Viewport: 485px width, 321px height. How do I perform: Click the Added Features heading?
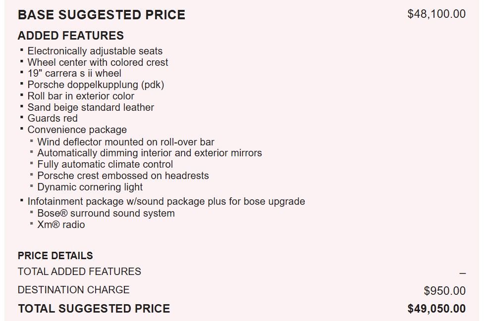pyautogui.click(x=71, y=36)
